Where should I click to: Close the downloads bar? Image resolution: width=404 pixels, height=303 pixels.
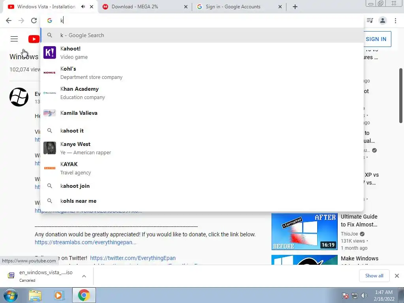click(397, 276)
